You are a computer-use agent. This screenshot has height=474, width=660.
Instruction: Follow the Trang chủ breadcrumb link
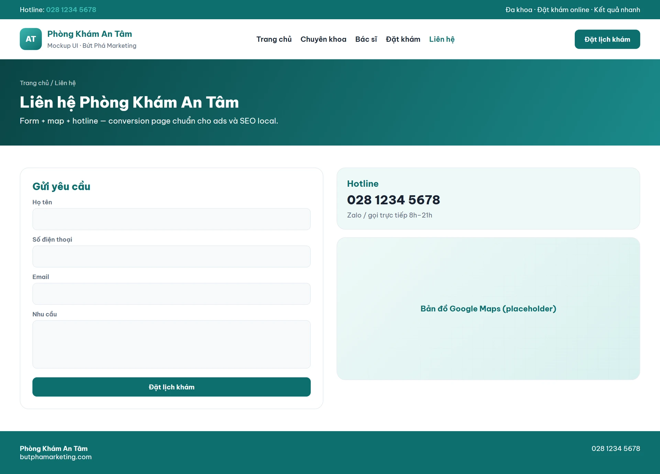(34, 83)
